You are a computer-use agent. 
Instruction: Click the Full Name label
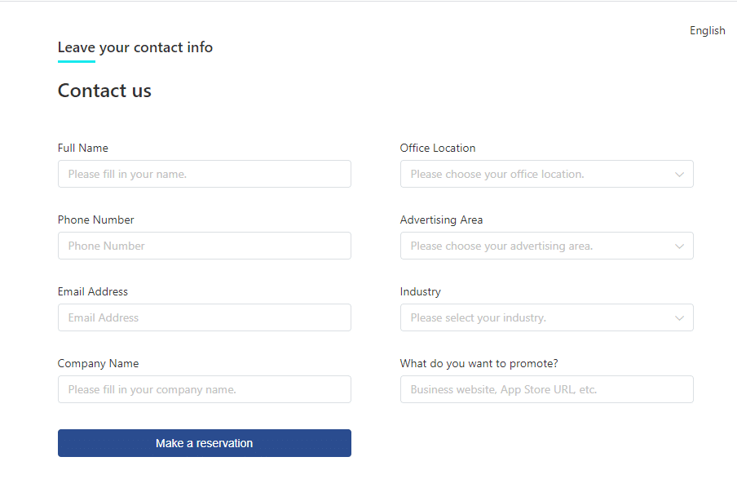point(82,148)
